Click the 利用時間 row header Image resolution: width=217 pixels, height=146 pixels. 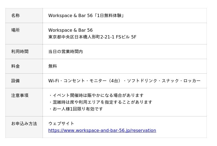click(20, 52)
